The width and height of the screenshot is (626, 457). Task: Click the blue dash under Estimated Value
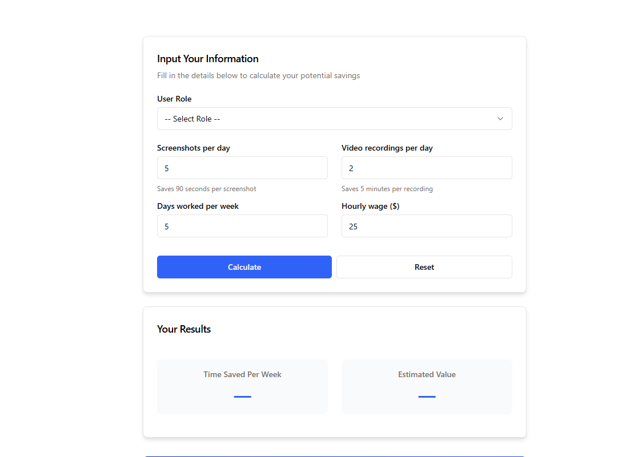pyautogui.click(x=427, y=397)
